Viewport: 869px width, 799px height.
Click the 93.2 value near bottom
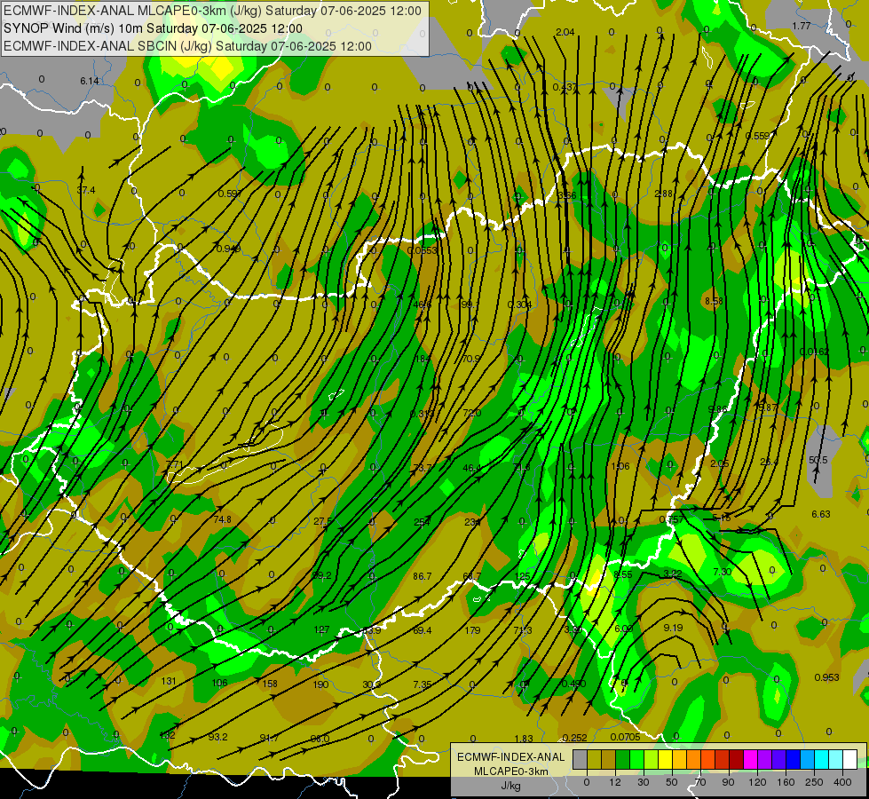tap(217, 736)
